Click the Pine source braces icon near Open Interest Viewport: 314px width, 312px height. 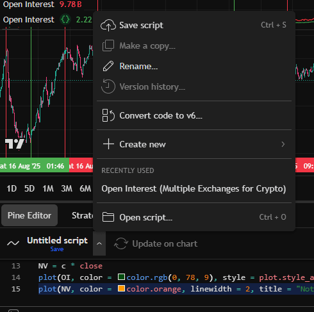65,20
